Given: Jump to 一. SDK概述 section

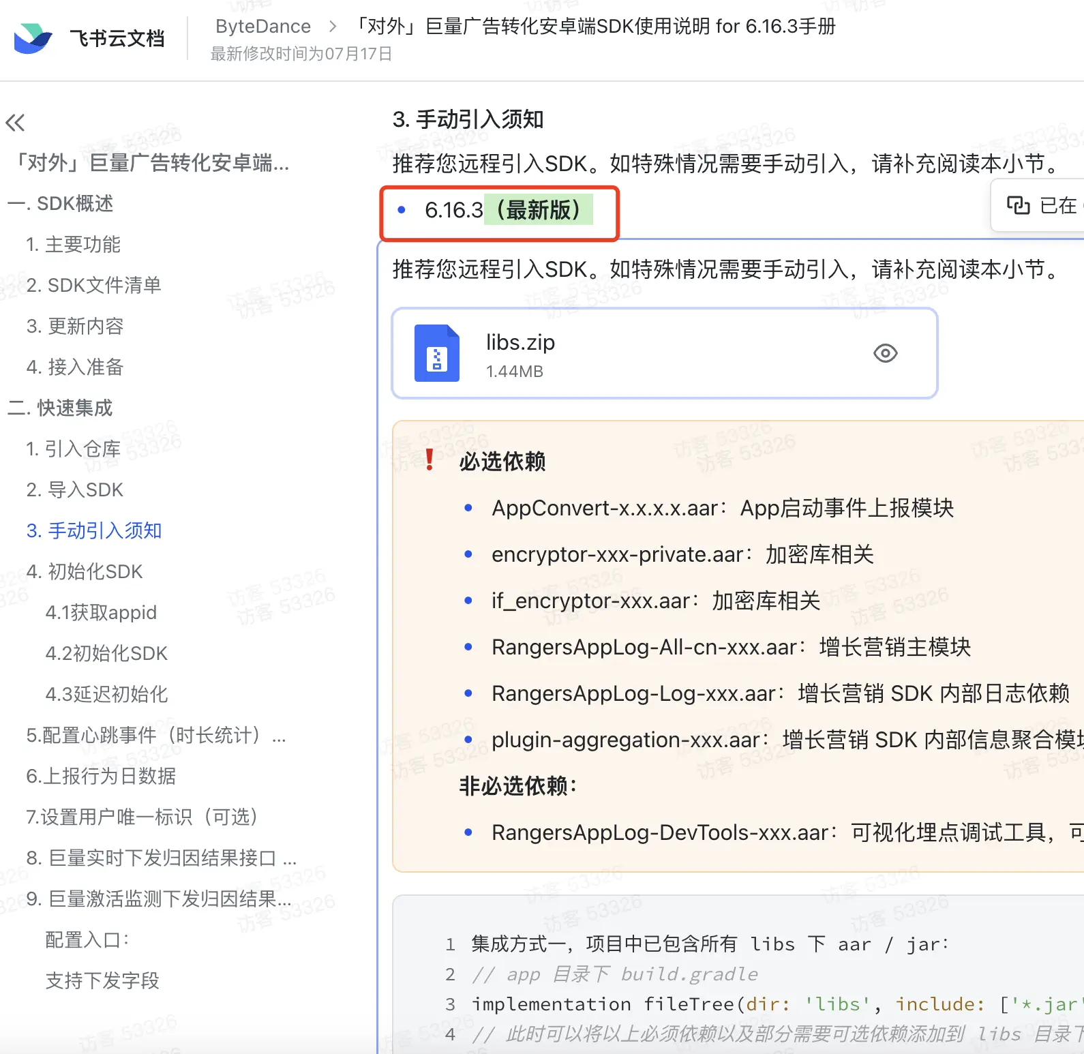Looking at the screenshot, I should (61, 203).
